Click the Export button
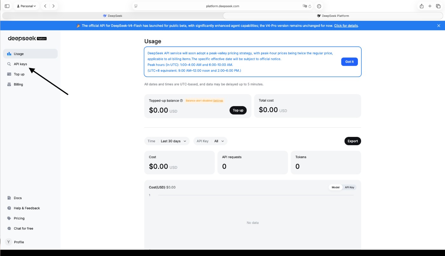This screenshot has width=445, height=256. pos(353,141)
